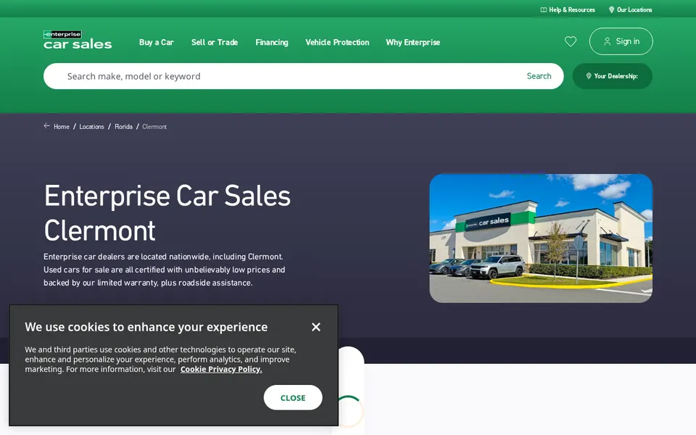Open Help & Resources link
This screenshot has width=696, height=435.
[568, 9]
